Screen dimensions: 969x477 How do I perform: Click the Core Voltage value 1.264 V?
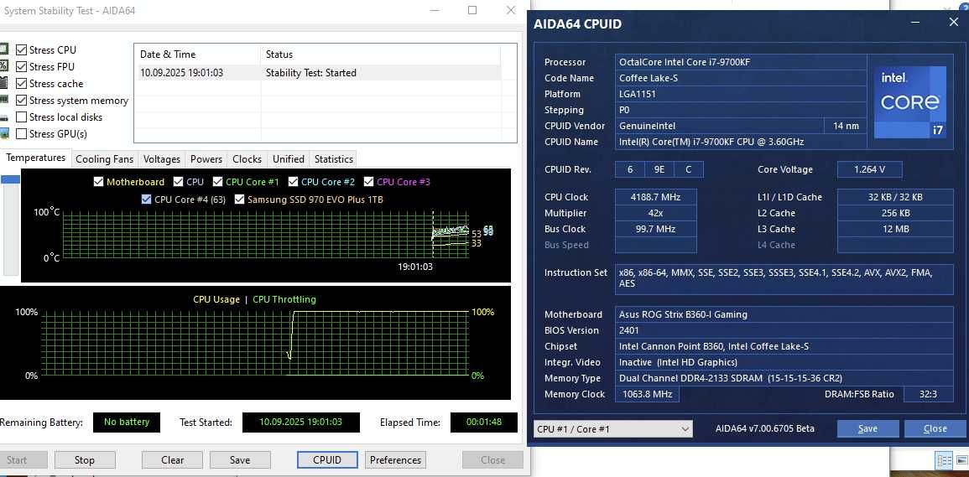pos(869,169)
